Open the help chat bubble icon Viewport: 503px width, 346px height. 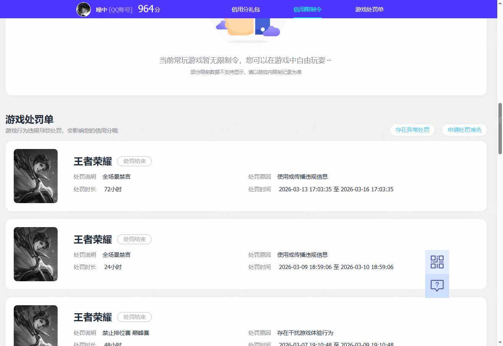click(x=437, y=286)
